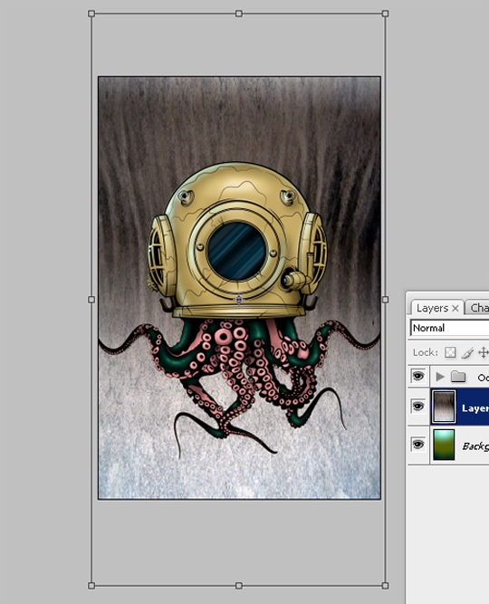The width and height of the screenshot is (489, 604).
Task: Hide the layer group via eye icon
Action: coord(418,376)
